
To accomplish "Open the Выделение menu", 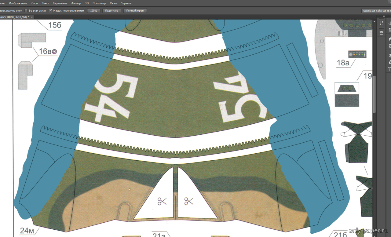I will [60, 3].
